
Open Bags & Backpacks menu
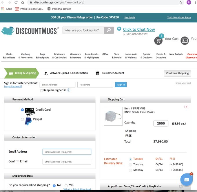(x=42, y=56)
